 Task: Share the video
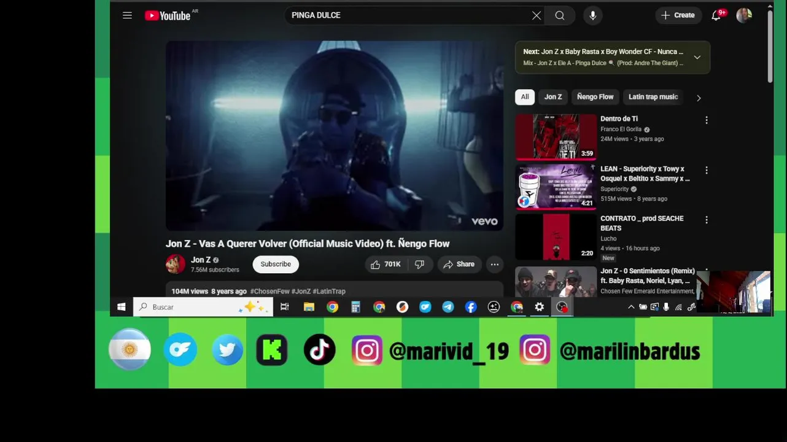coord(459,264)
